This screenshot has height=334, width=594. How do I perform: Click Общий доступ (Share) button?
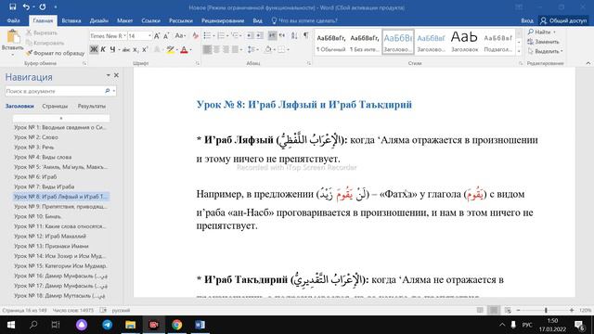tap(563, 20)
